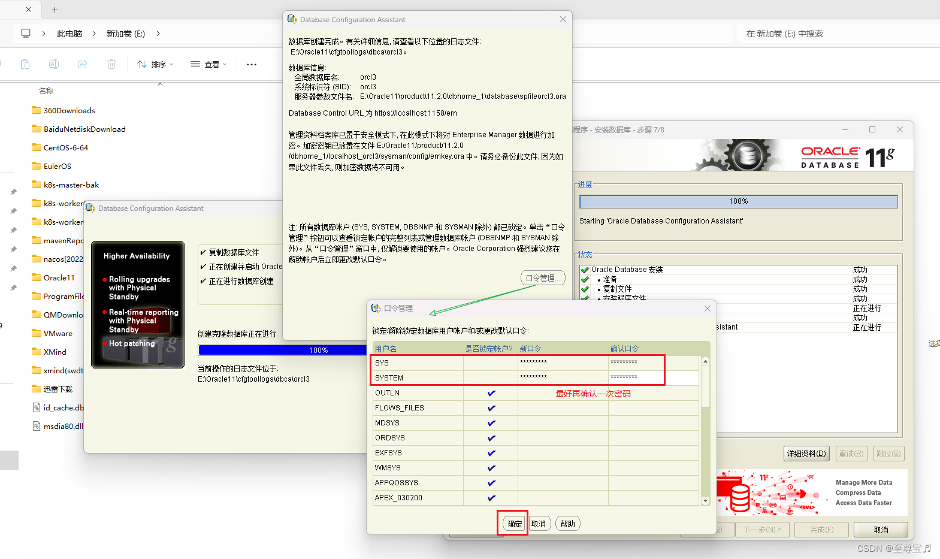The width and height of the screenshot is (940, 559).
Task: Close the current Explorer tab
Action: tap(28, 10)
